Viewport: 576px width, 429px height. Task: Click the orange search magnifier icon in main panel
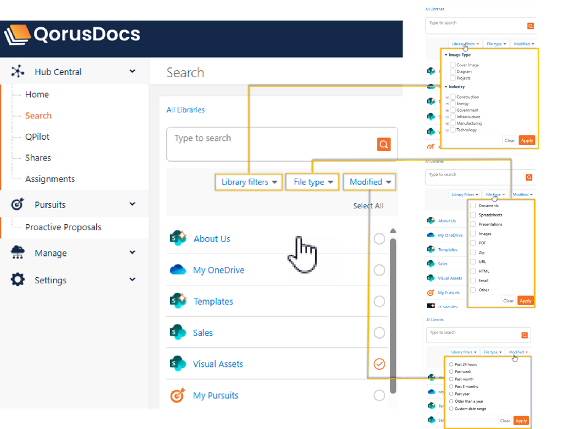[x=383, y=144]
